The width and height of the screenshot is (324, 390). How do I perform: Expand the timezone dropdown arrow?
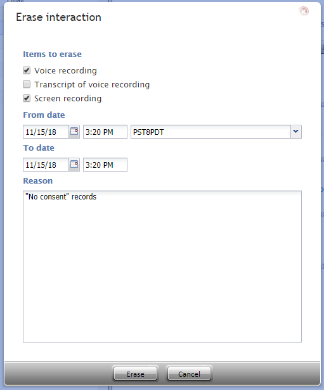[296, 132]
